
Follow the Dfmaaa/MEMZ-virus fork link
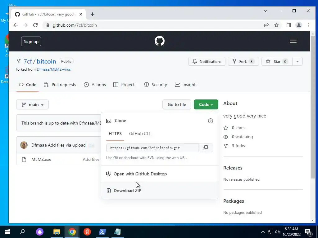pyautogui.click(x=54, y=69)
